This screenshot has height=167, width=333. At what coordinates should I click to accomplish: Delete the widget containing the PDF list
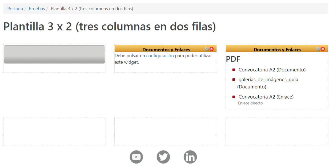pyautogui.click(x=323, y=49)
